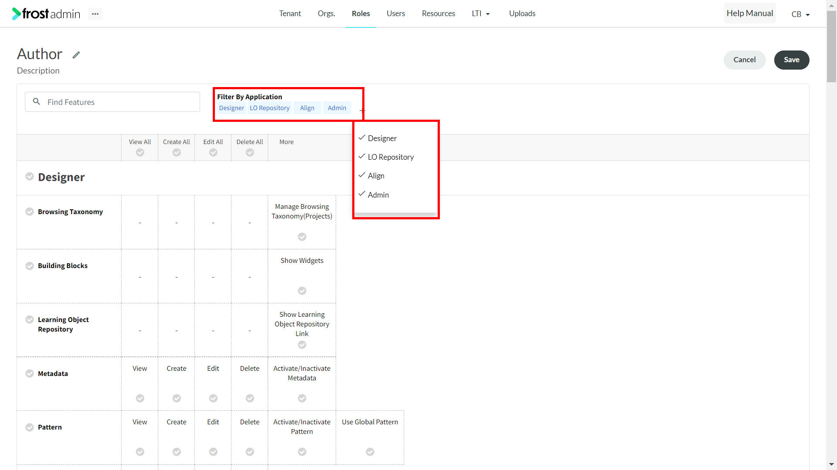Enable Pattern View permission
The image size is (837, 470).
pyautogui.click(x=140, y=452)
